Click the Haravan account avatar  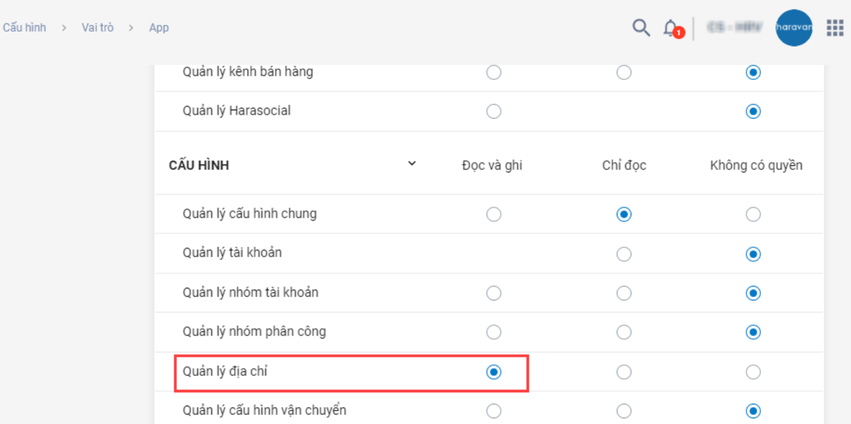tap(794, 28)
